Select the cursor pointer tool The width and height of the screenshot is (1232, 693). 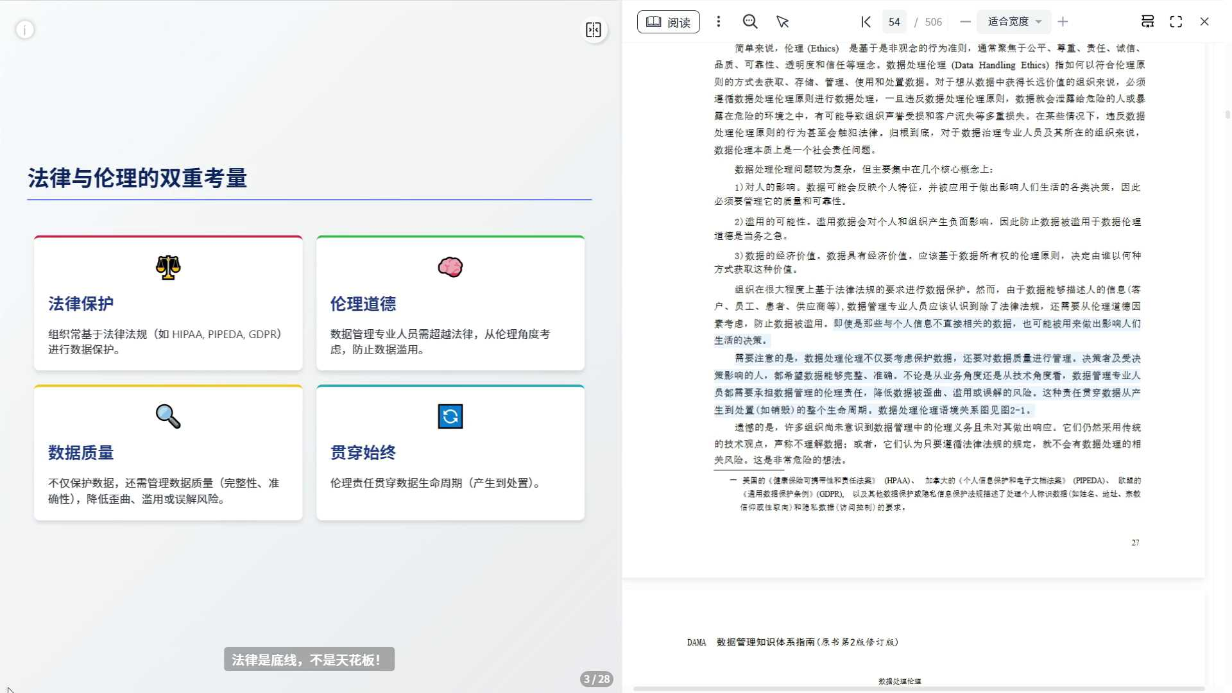782,22
